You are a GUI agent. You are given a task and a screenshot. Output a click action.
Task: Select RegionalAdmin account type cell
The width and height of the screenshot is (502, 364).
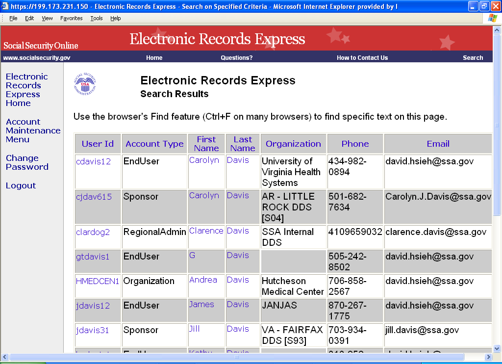[154, 237]
